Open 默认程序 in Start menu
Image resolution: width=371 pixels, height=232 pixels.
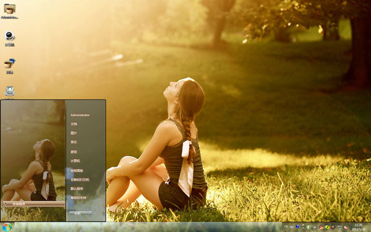tap(77, 189)
